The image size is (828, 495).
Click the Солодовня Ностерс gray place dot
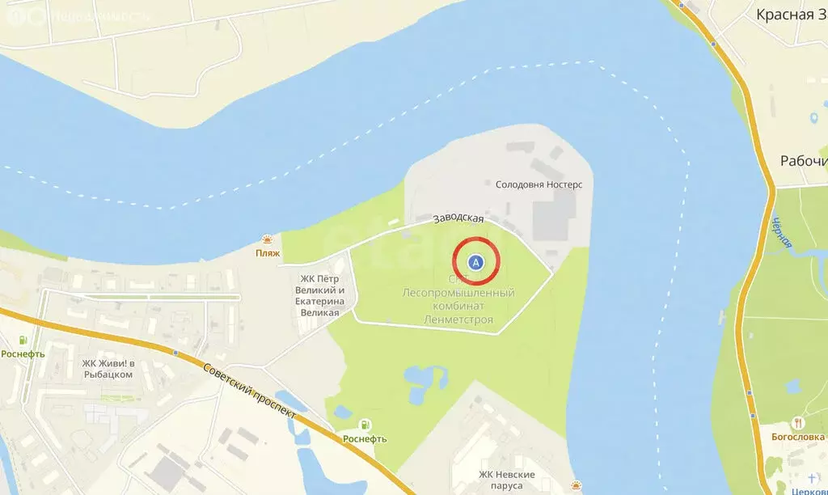pos(488,183)
